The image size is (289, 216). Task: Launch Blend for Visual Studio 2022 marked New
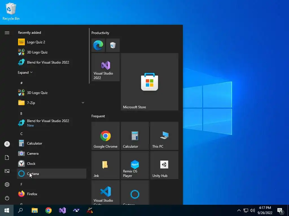point(52,123)
